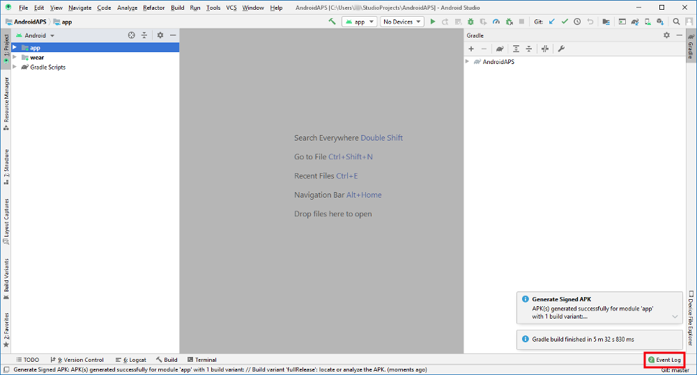Open the No Devices dropdown
697x375 pixels.
(x=402, y=22)
